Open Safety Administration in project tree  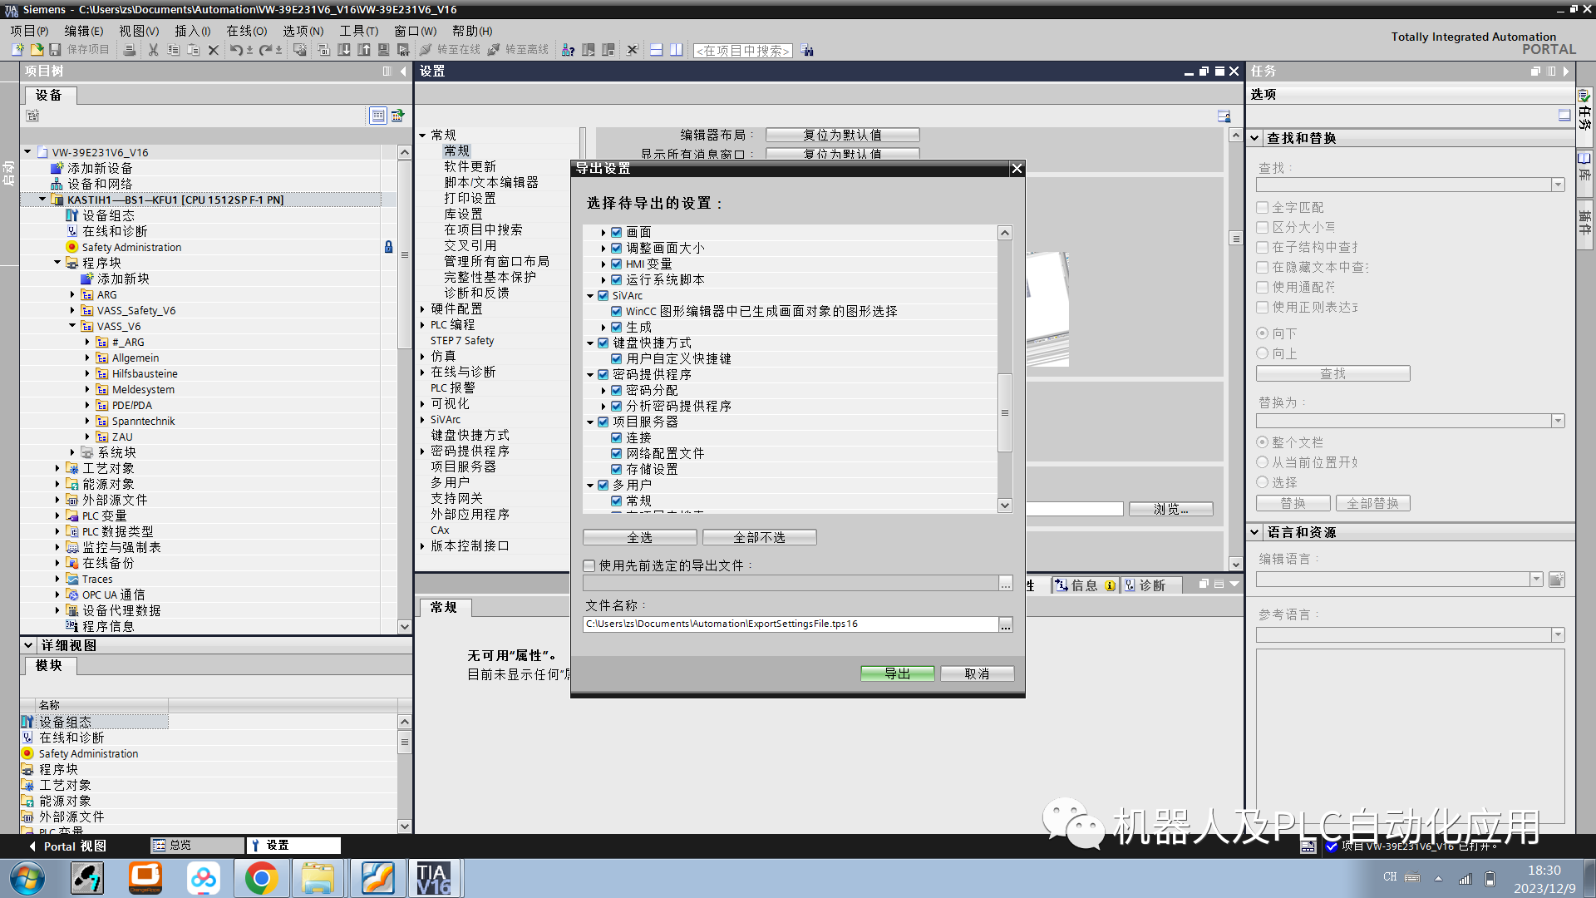point(131,247)
